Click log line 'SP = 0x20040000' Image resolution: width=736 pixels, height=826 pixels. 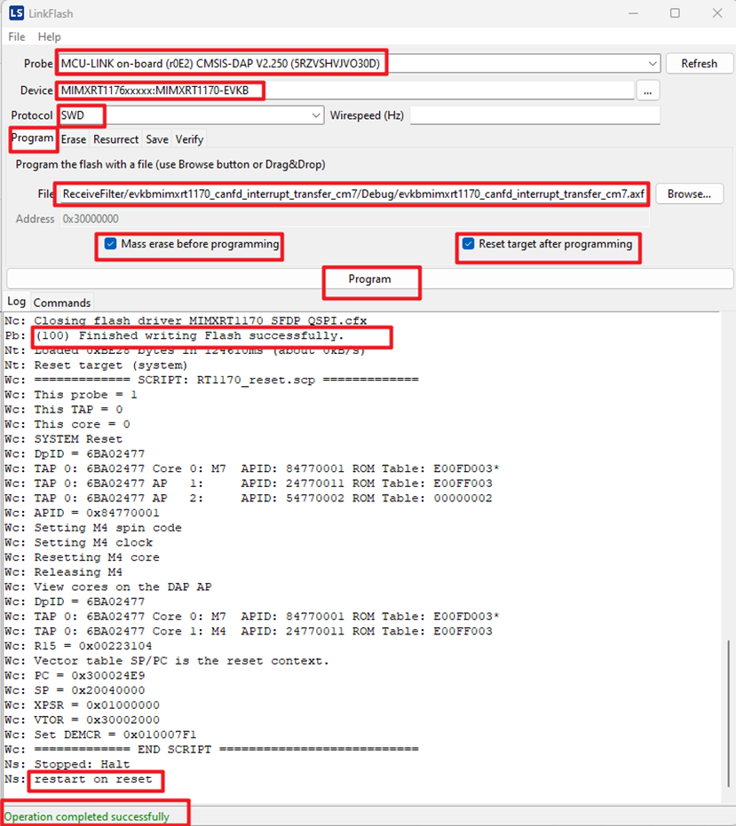pos(89,689)
